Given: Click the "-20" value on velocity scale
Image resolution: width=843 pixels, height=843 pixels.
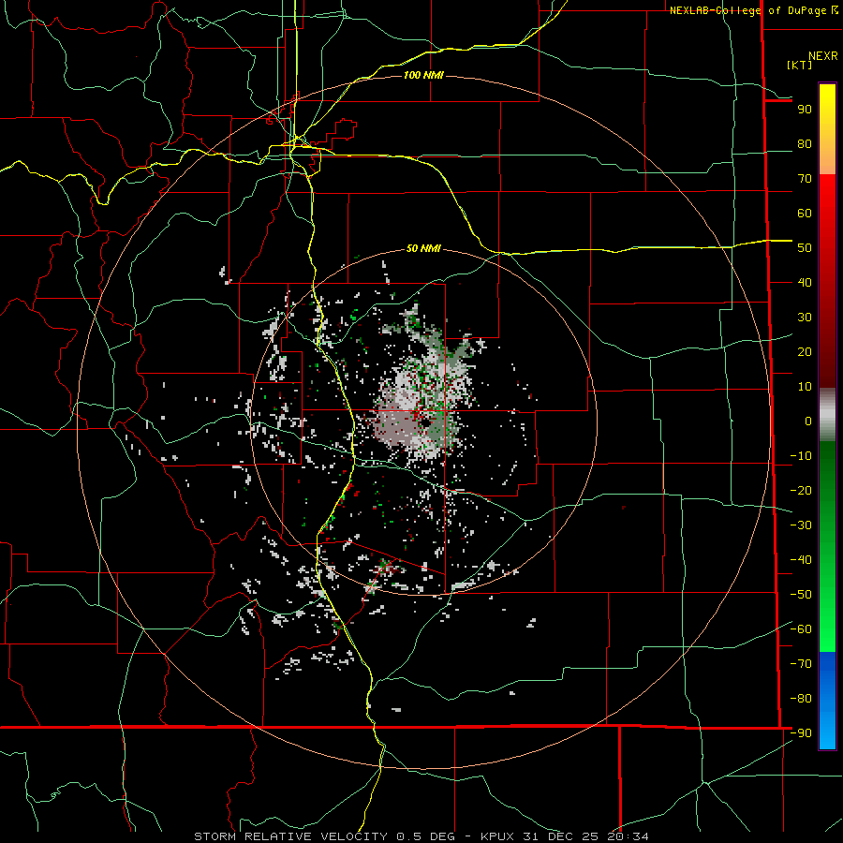Looking at the screenshot, I should pos(801,491).
